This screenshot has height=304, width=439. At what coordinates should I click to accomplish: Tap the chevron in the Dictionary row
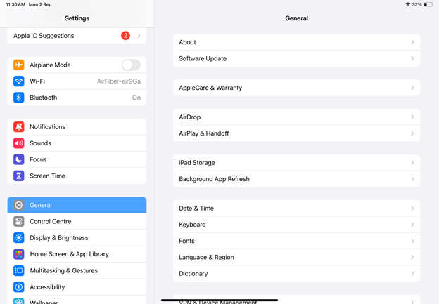tap(412, 274)
